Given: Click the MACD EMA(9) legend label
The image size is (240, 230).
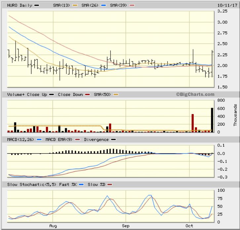Looking at the screenshot, I should (x=59, y=139).
